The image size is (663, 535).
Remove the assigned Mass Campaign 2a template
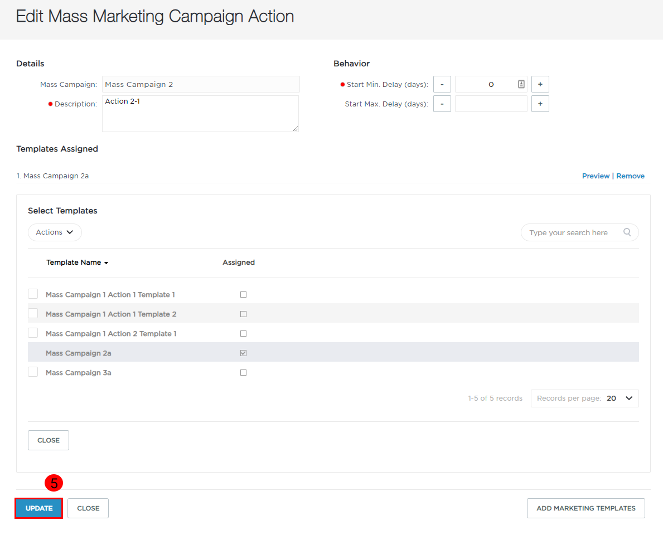pyautogui.click(x=630, y=176)
